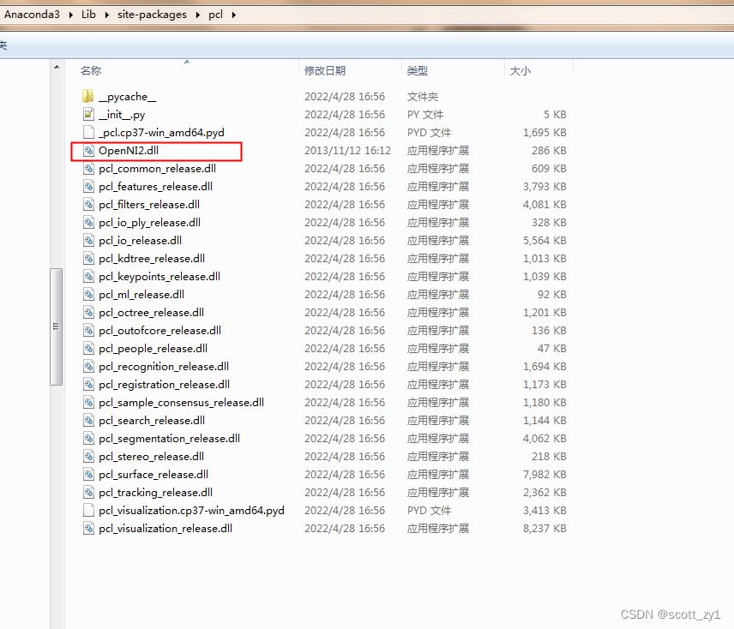
Task: Expand the arrow after Anaconda3 in address bar
Action: tap(70, 15)
